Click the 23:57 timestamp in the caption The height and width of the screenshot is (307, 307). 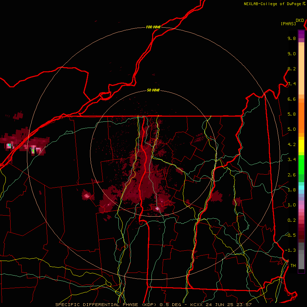(244, 305)
